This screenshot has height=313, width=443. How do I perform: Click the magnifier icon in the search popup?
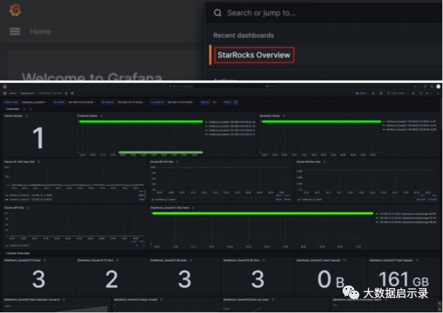click(x=217, y=13)
